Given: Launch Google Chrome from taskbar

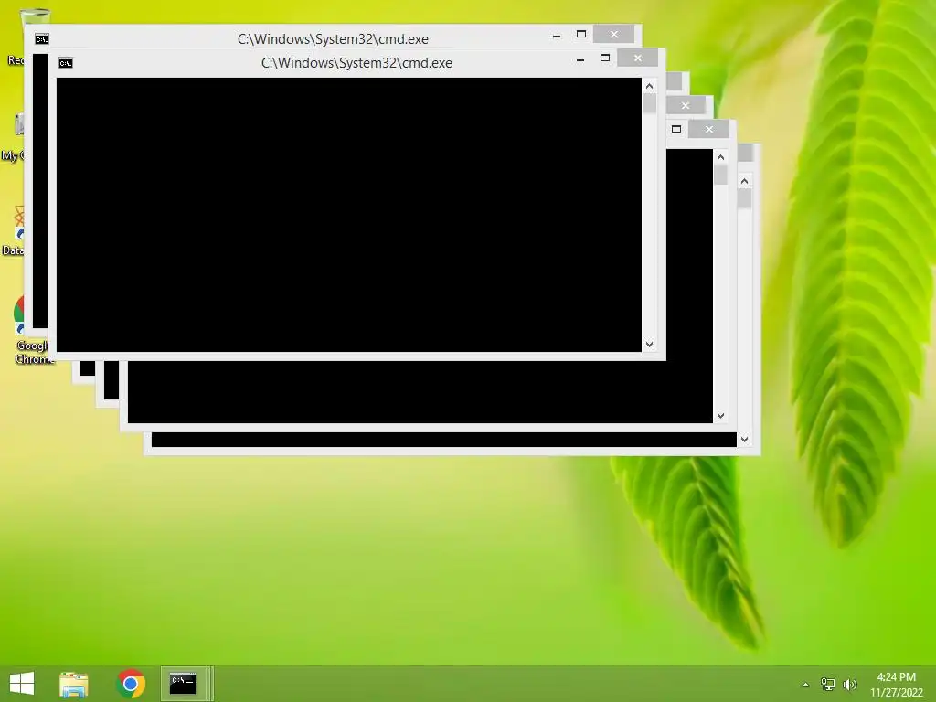Looking at the screenshot, I should click(x=131, y=684).
